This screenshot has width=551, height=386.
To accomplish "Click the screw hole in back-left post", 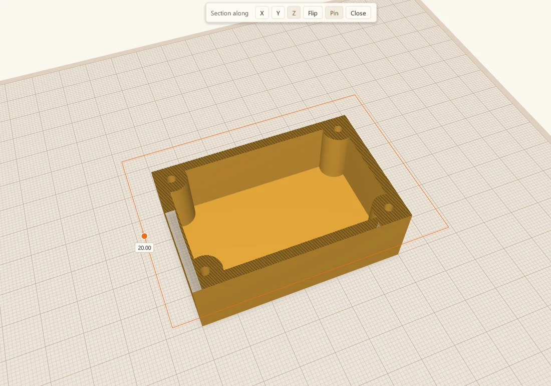I will coord(172,179).
